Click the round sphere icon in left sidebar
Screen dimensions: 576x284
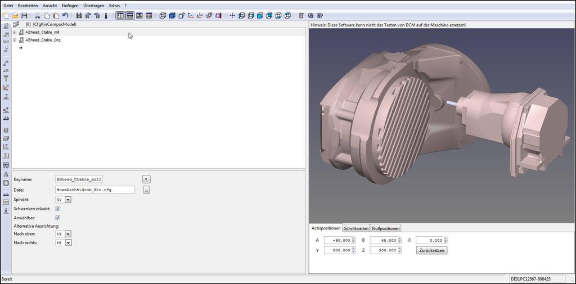6,183
